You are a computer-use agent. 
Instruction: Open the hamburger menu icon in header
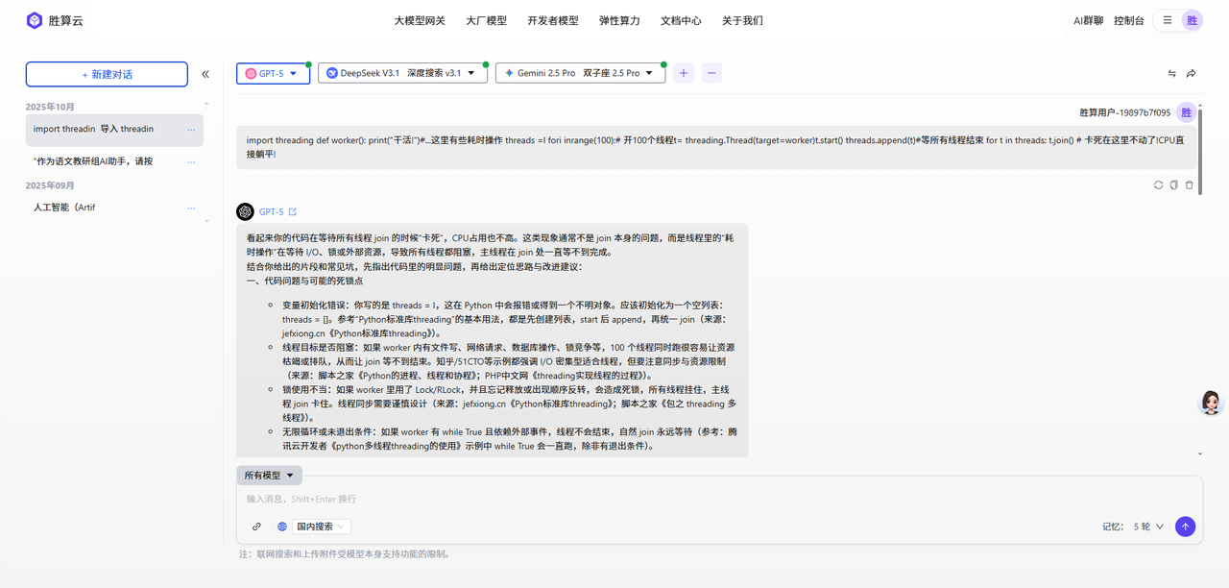tap(1167, 20)
